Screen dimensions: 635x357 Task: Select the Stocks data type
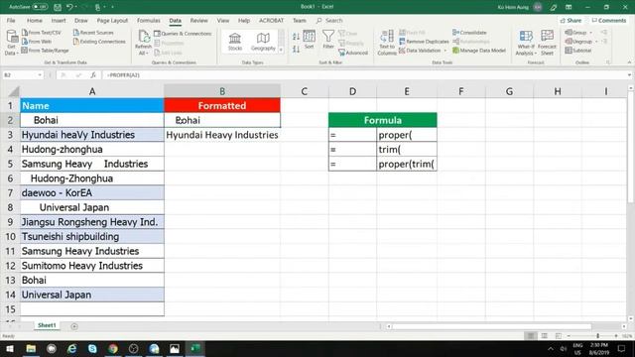pyautogui.click(x=235, y=42)
